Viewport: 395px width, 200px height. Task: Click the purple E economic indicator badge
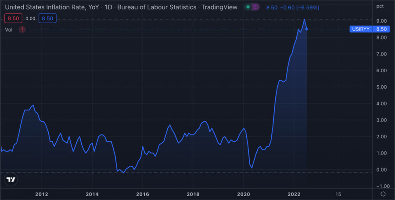point(255,7)
